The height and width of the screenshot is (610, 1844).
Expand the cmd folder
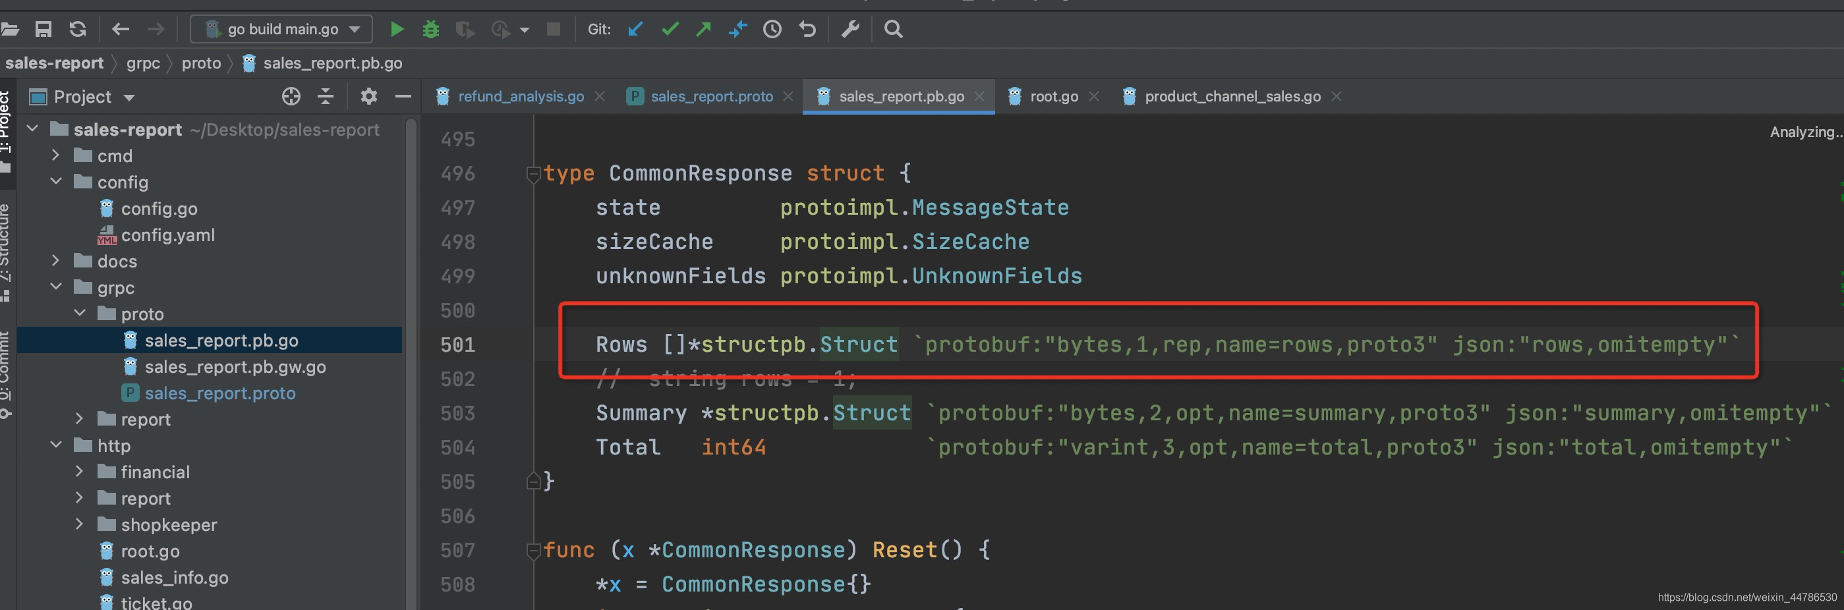(x=56, y=155)
